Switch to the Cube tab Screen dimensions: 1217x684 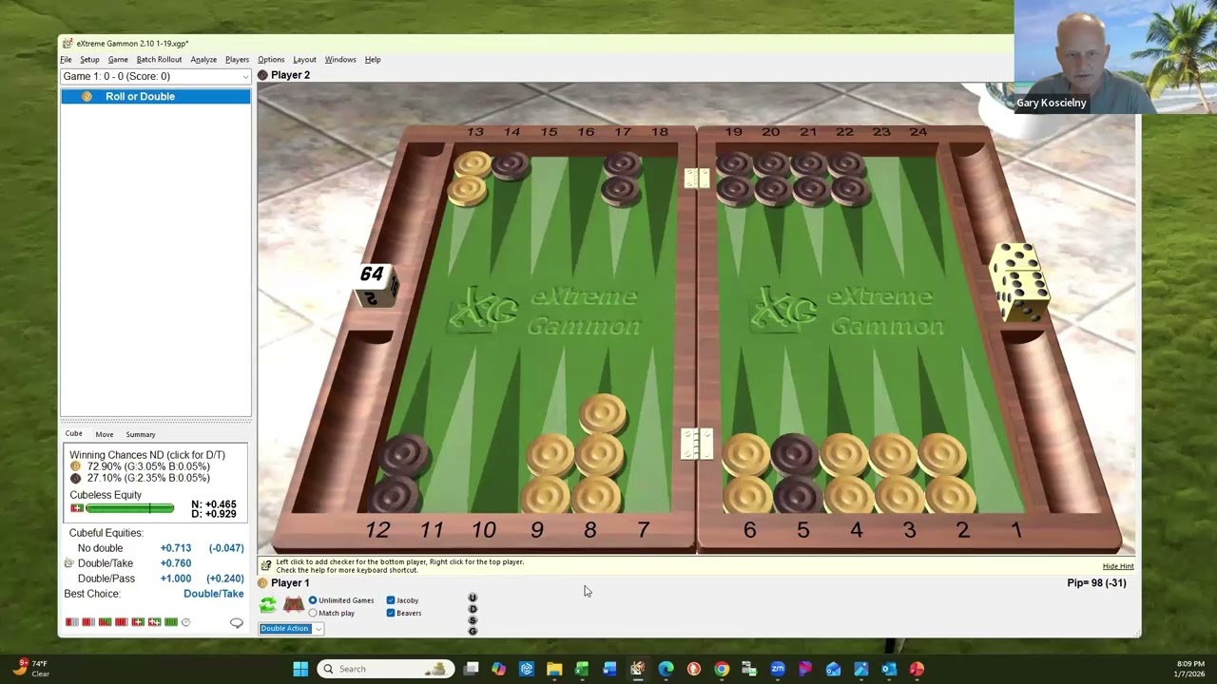point(73,434)
